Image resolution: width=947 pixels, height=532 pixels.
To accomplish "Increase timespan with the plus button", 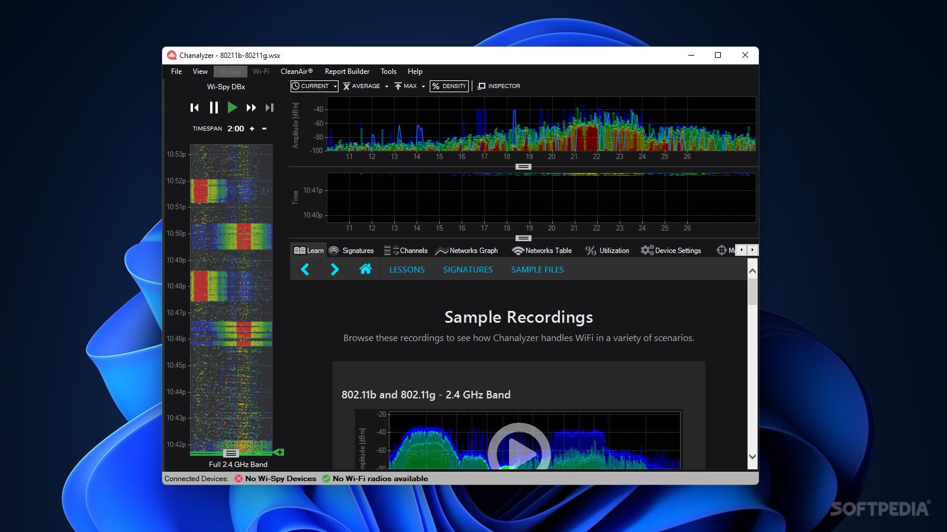I will tap(252, 129).
